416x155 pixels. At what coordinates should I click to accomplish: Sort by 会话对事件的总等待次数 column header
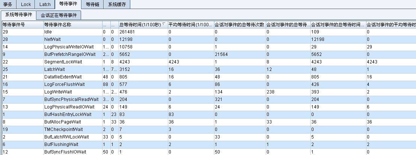(x=239, y=25)
